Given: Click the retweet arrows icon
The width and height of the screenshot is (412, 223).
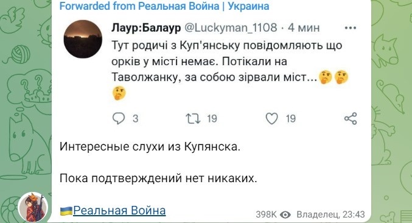Looking at the screenshot, I should coord(193,119).
